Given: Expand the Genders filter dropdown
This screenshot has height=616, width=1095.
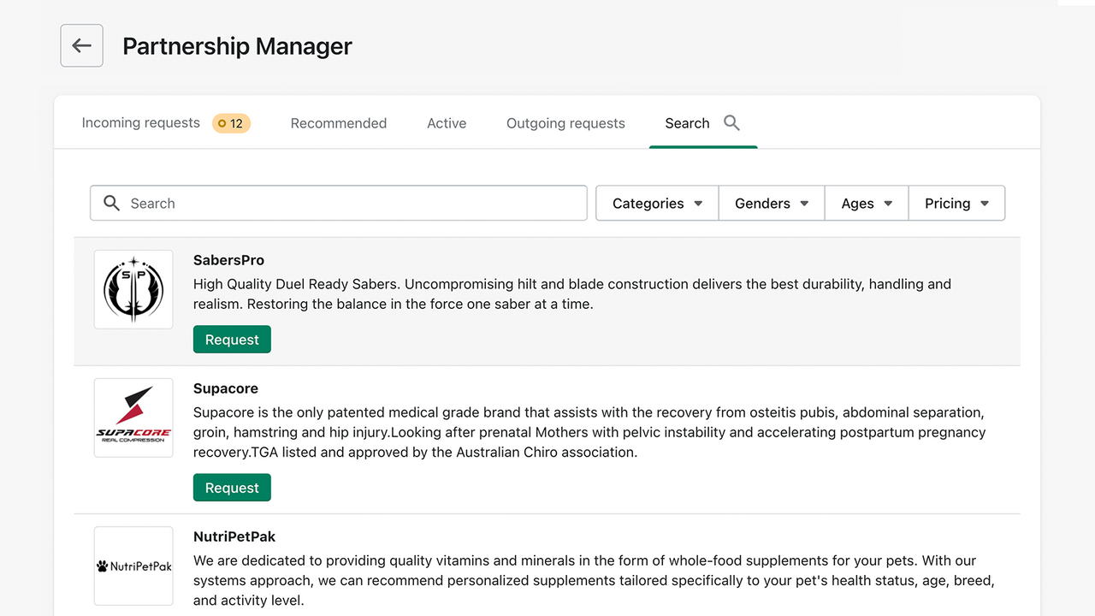Looking at the screenshot, I should click(x=772, y=203).
